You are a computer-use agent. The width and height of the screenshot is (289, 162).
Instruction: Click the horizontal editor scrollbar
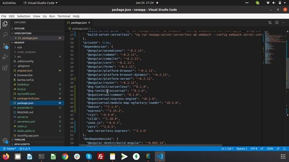pyautogui.click(x=150, y=145)
